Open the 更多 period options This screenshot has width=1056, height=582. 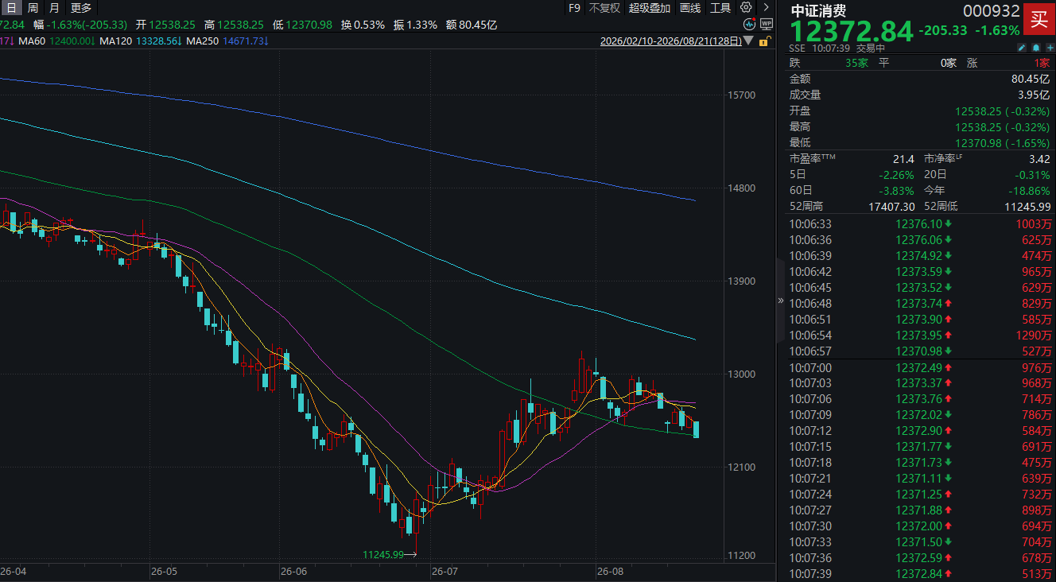point(81,8)
